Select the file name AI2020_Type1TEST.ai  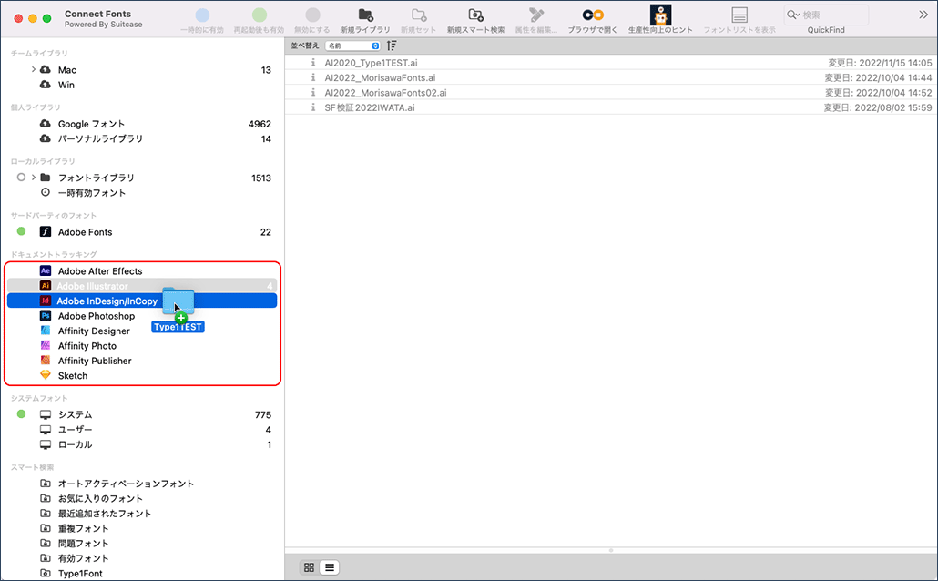click(371, 63)
